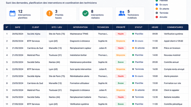Select the TECHNICIEN column header
The image size is (191, 107).
click(103, 27)
